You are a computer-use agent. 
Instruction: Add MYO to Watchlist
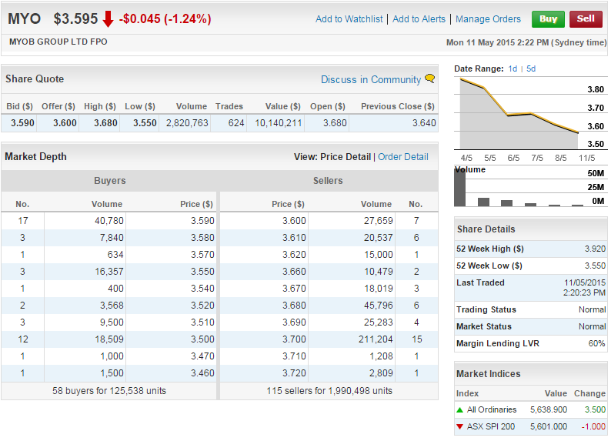pos(349,19)
